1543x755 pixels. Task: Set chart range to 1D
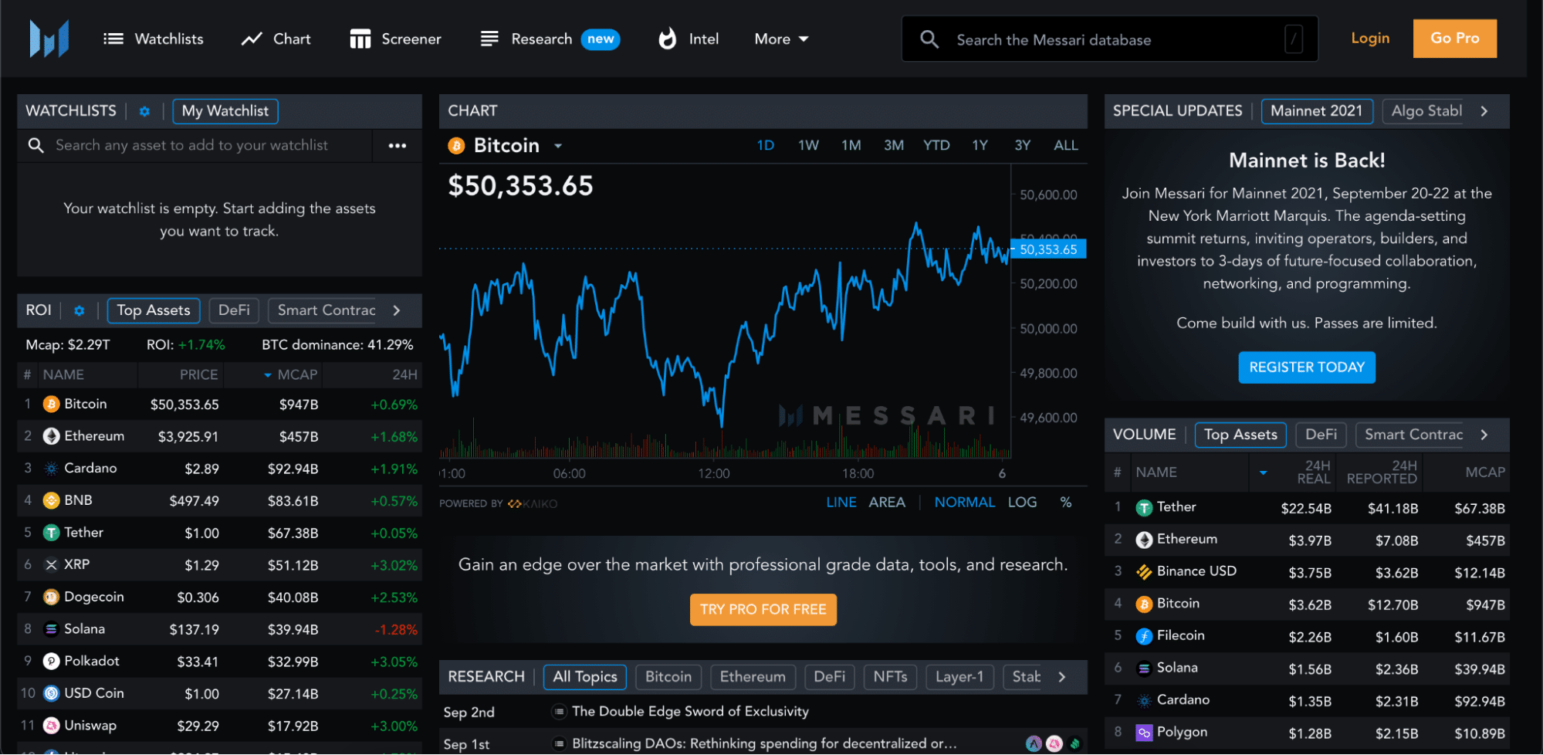click(765, 145)
